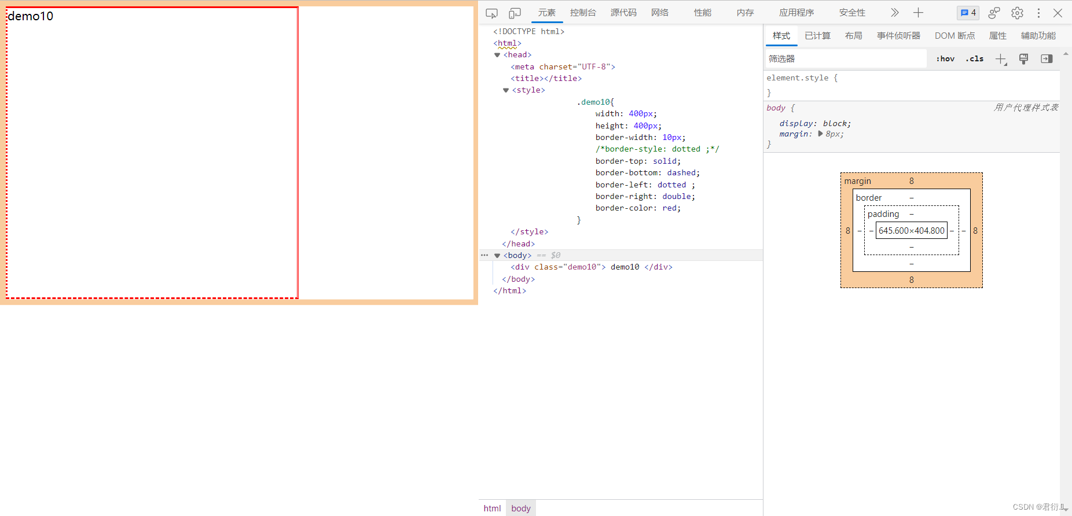The height and width of the screenshot is (516, 1072).
Task: Click the box model padding label
Action: pos(883,214)
